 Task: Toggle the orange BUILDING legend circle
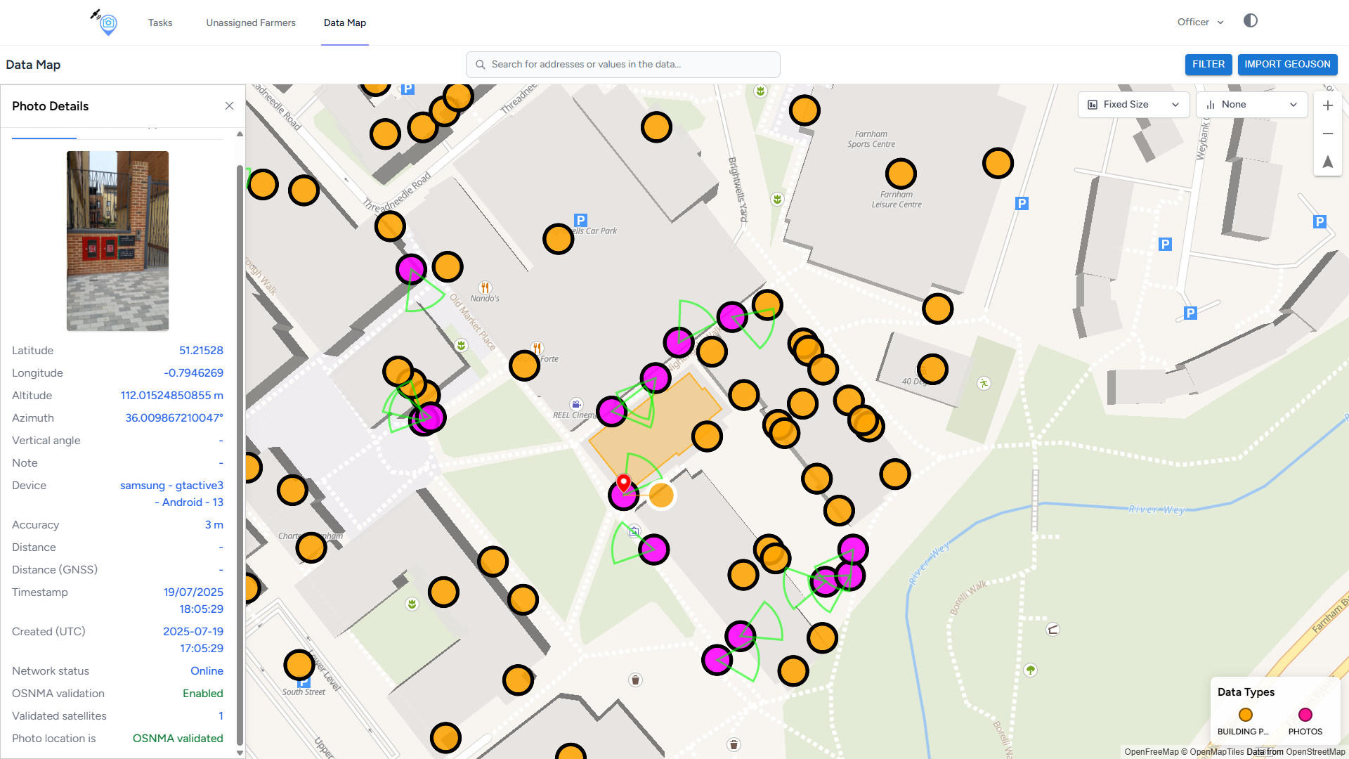point(1245,715)
